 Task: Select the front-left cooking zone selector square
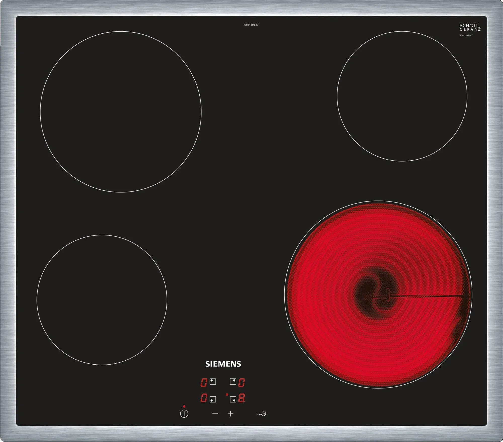[213, 399]
